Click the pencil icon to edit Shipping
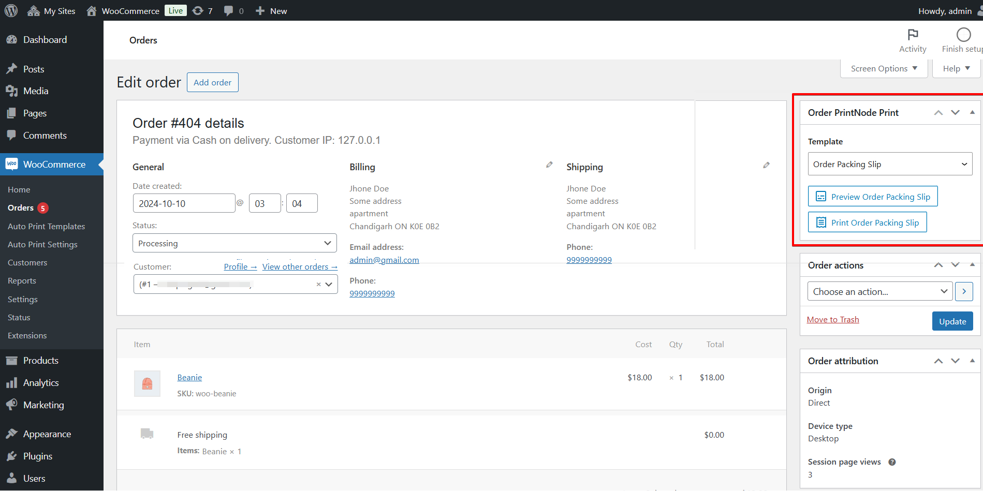 pos(766,165)
